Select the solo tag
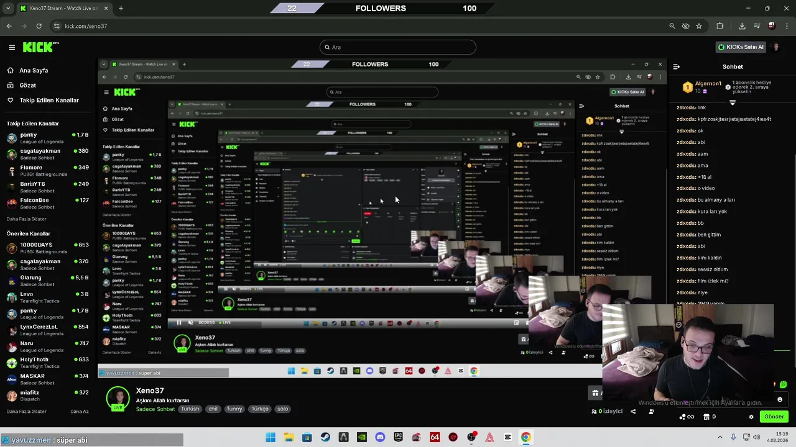The width and height of the screenshot is (796, 447). [x=282, y=409]
